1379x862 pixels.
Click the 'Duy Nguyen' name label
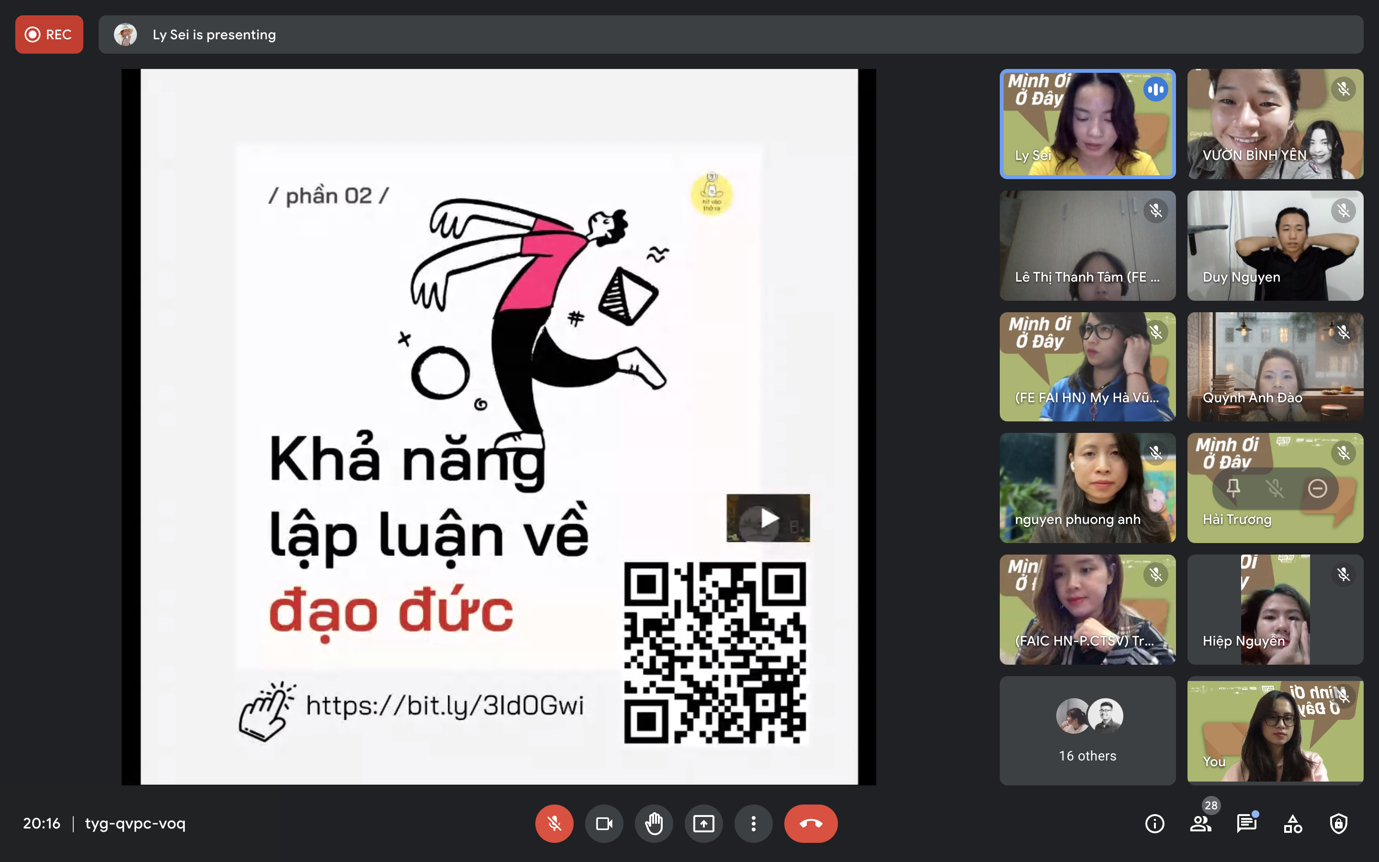click(x=1241, y=277)
